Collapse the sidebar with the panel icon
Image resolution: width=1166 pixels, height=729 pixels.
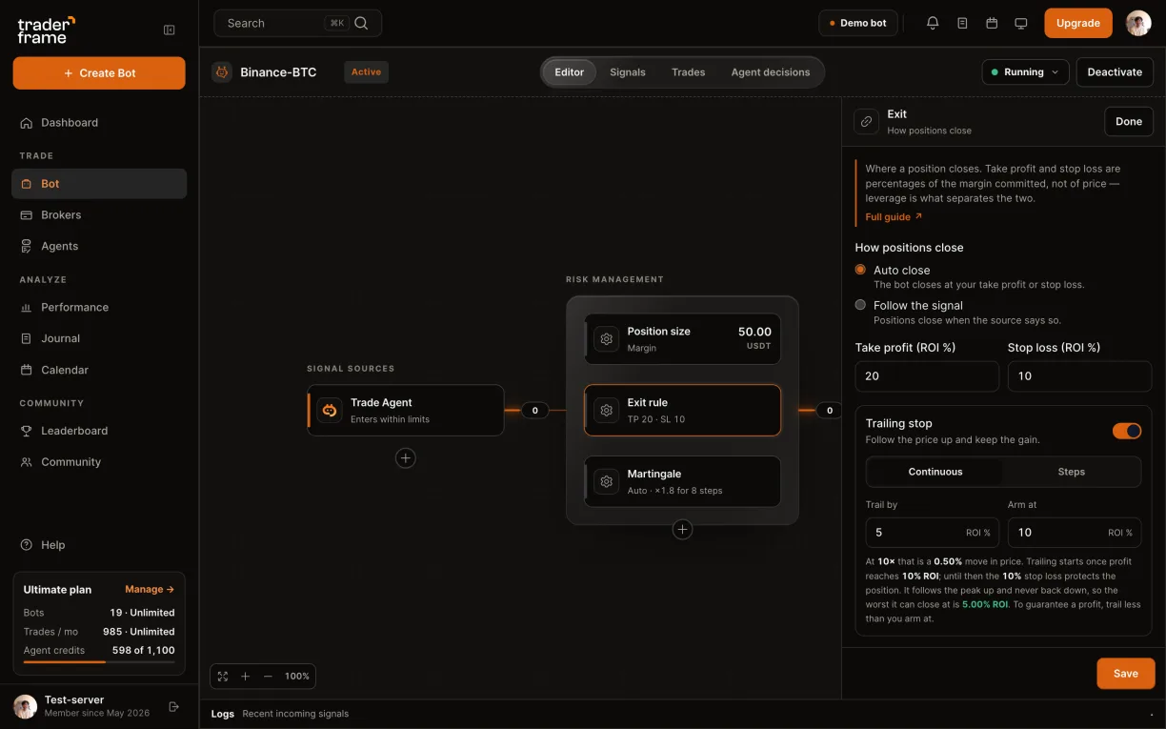pos(170,30)
